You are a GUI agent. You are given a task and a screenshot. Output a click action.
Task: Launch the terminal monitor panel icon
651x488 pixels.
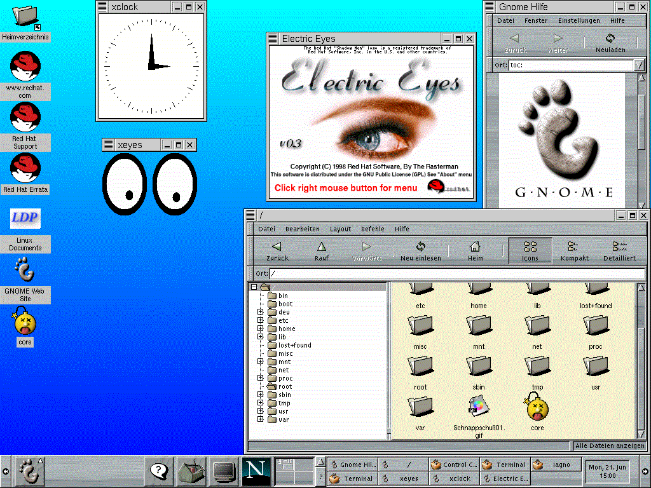pyautogui.click(x=223, y=471)
